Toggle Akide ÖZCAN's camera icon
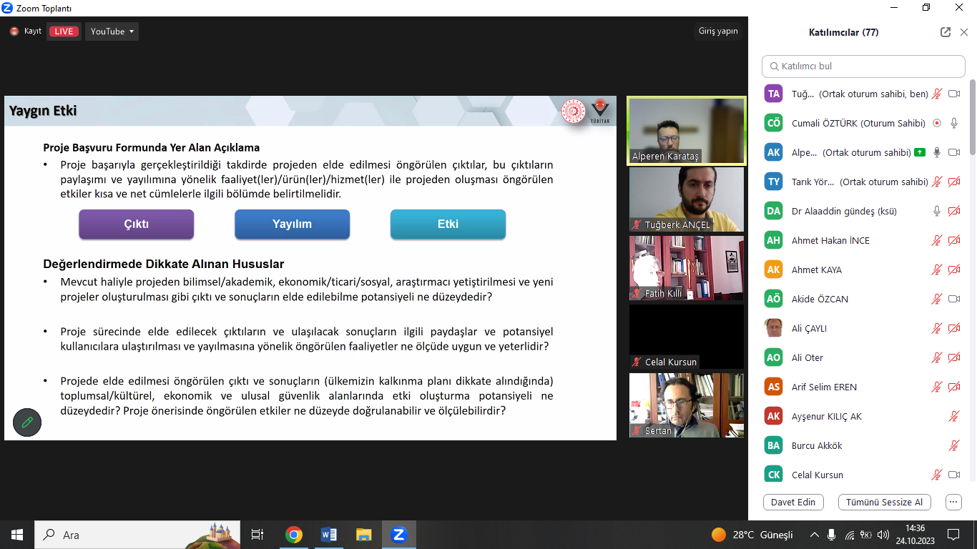 953,299
